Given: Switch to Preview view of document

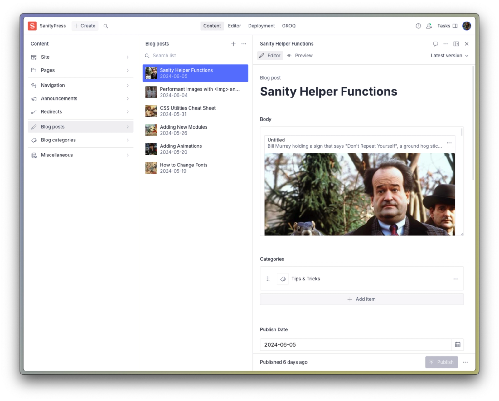Looking at the screenshot, I should [x=300, y=56].
